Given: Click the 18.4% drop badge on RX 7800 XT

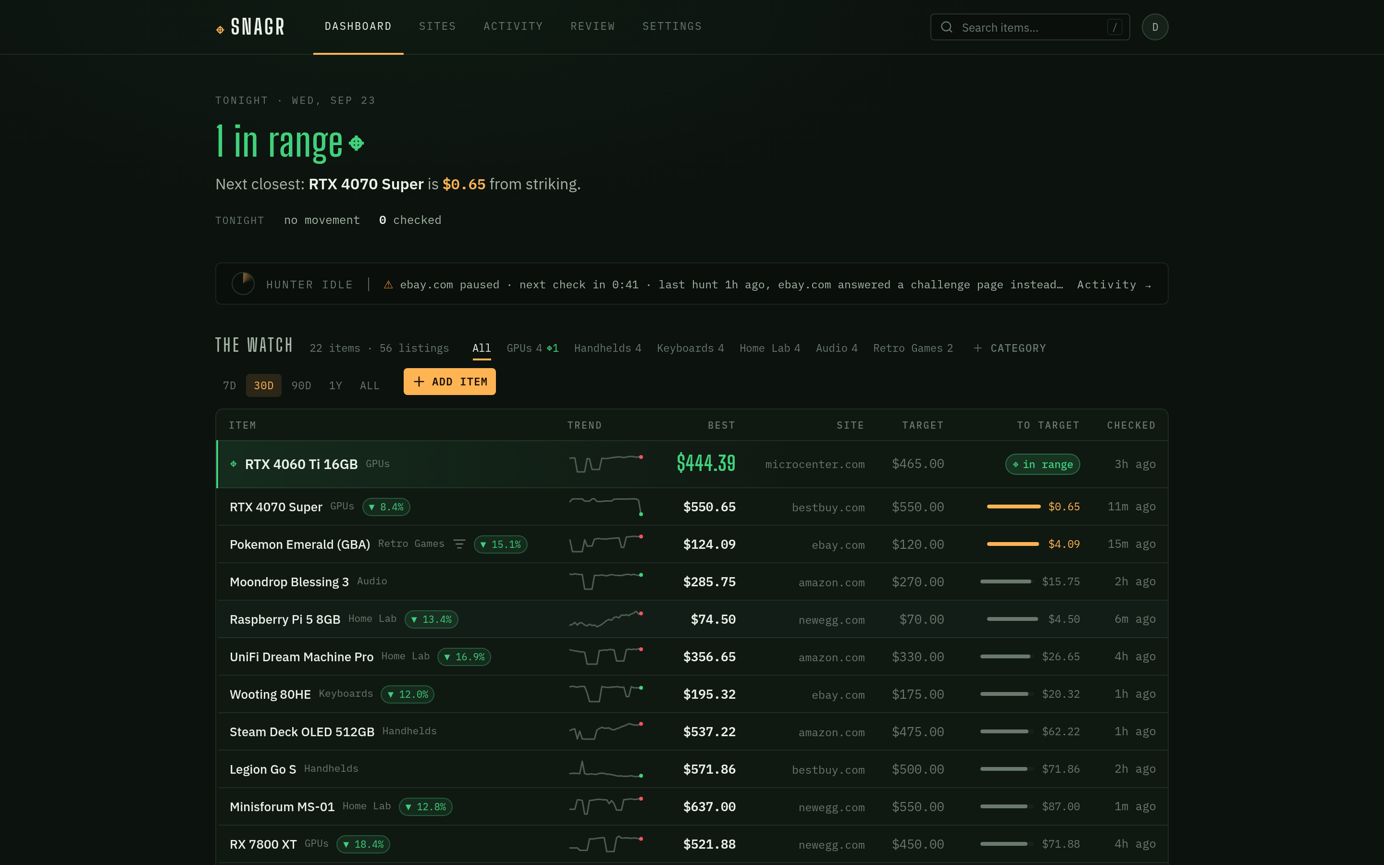Looking at the screenshot, I should click(x=363, y=844).
